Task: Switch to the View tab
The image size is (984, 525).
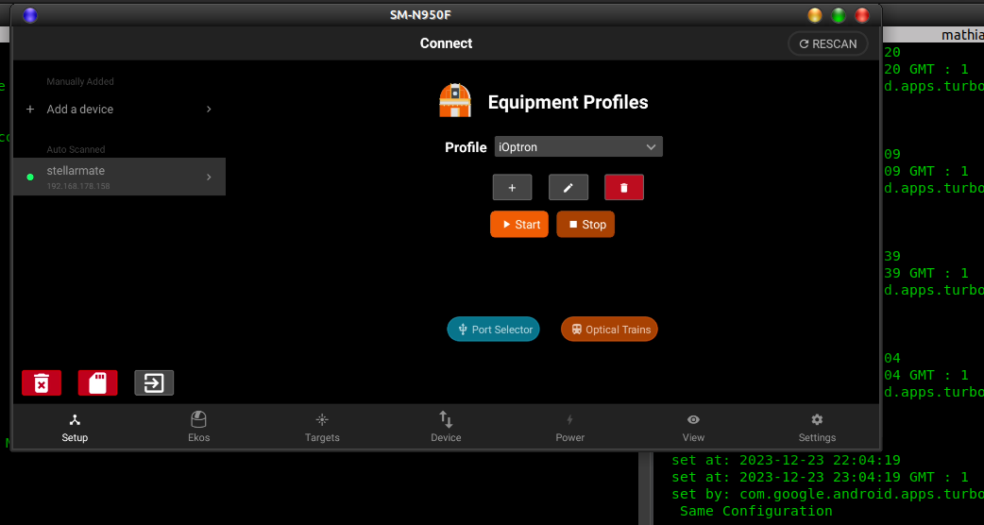Action: tap(693, 428)
